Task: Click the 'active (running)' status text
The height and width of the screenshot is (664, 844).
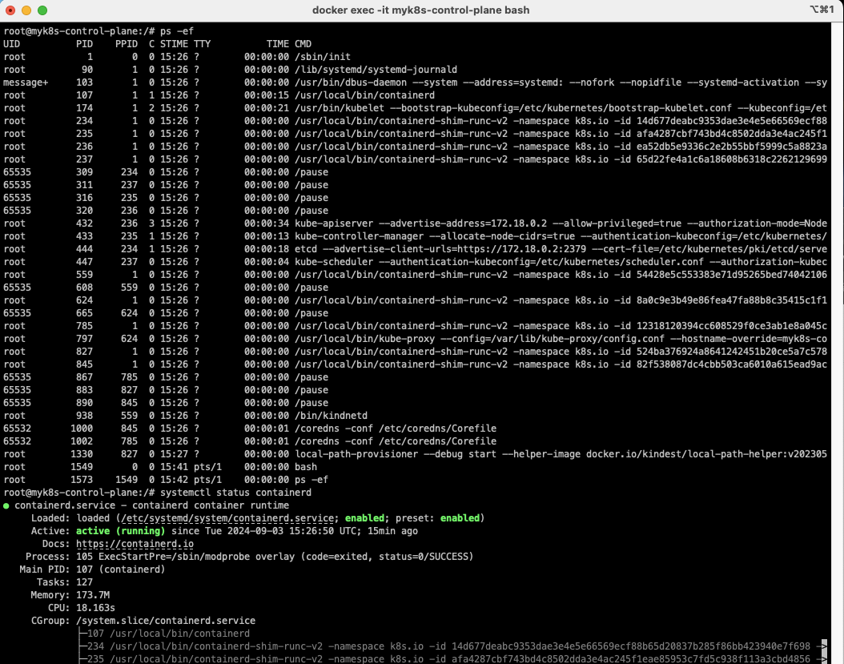Action: point(121,531)
